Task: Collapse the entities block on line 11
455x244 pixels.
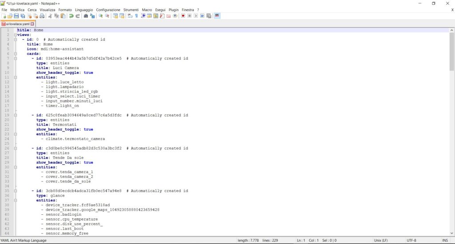Action: [16, 77]
